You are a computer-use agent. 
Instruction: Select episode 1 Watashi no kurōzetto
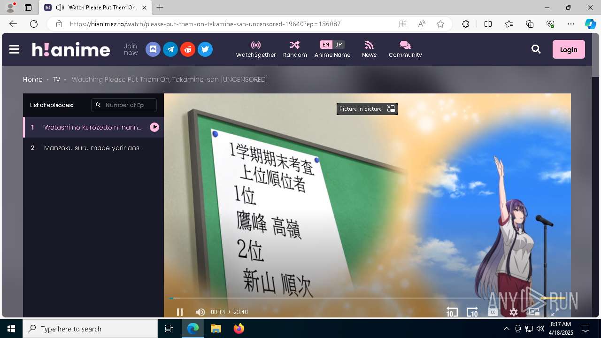tap(93, 127)
